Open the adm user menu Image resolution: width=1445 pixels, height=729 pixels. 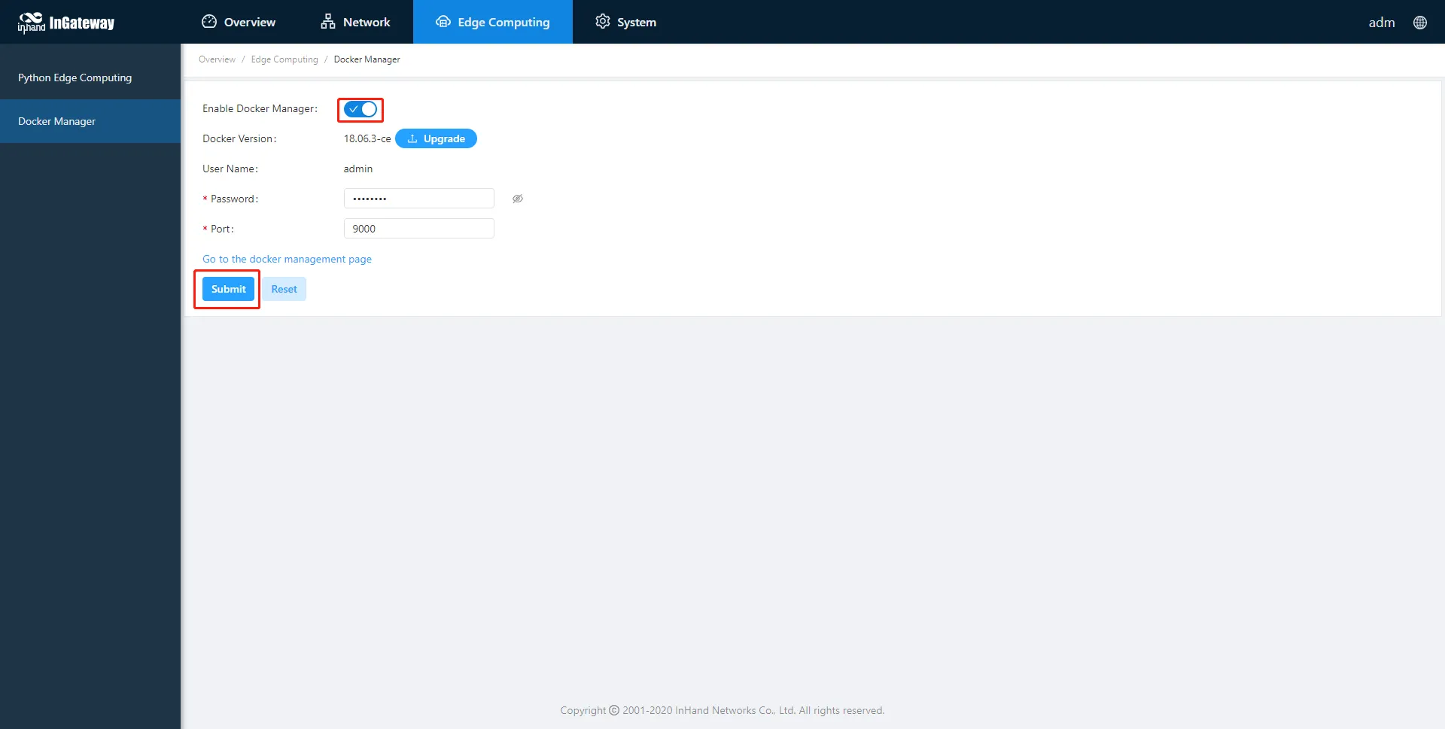(x=1381, y=23)
